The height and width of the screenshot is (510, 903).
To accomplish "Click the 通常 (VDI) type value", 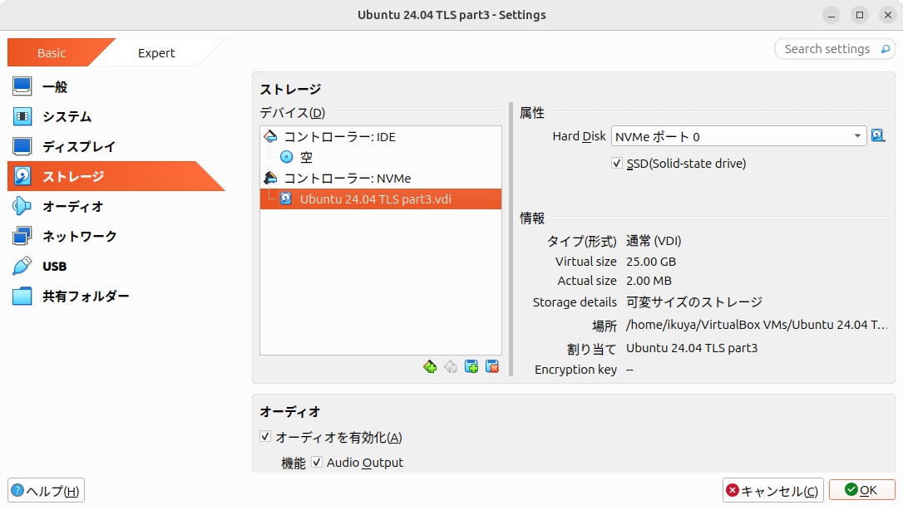I will (654, 241).
